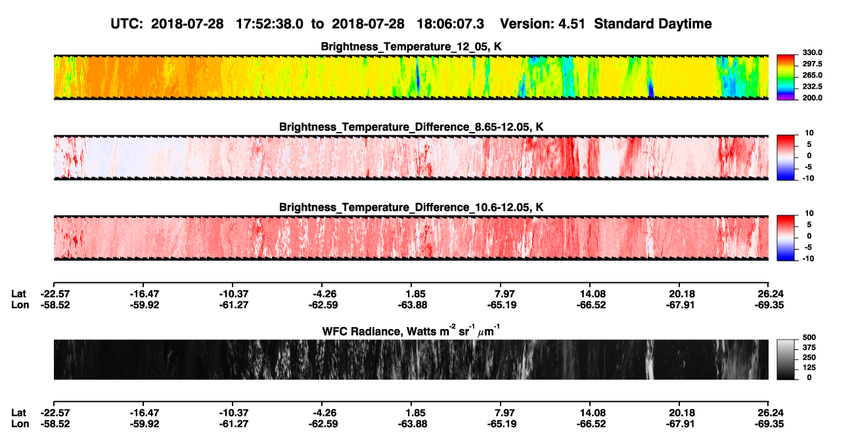Image resolution: width=854 pixels, height=438 pixels.
Task: Click the "Brightness_Temperature_Difference_10.6-12.05, K" title
Action: click(411, 207)
